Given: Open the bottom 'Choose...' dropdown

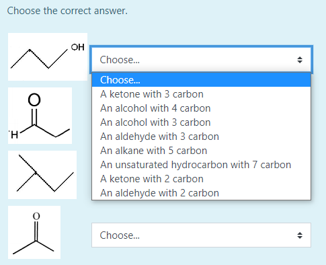Looking at the screenshot, I should point(201,235).
